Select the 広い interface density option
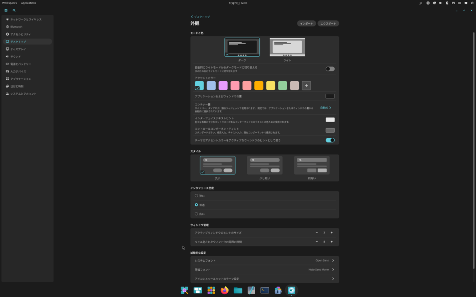 pyautogui.click(x=196, y=214)
